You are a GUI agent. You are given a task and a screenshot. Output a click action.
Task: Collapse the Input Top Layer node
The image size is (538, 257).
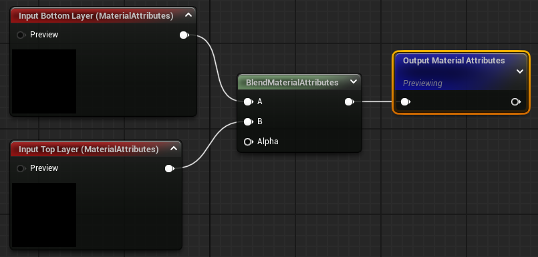click(x=174, y=148)
